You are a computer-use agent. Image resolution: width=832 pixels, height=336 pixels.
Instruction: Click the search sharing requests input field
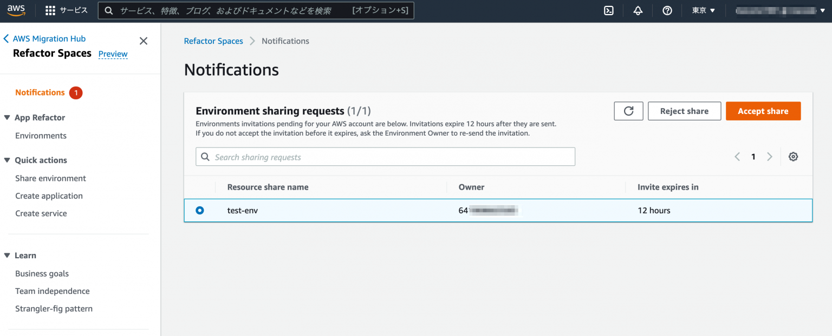coord(379,157)
